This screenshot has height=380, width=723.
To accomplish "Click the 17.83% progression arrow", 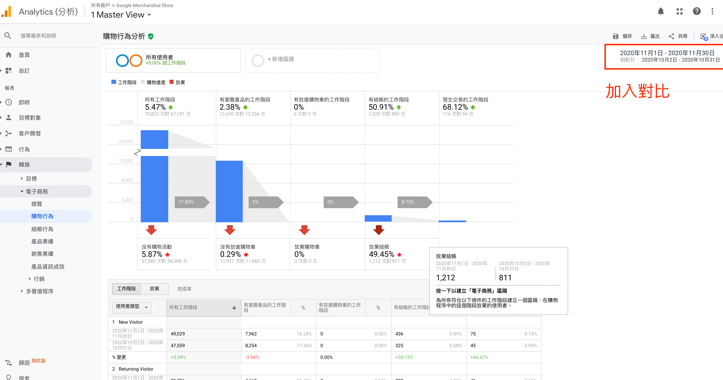I will pos(192,202).
